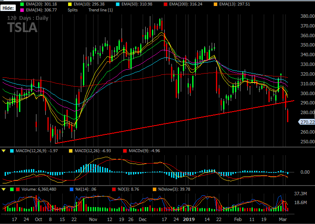Click the red %D(3) legend square
Viewport: 315px width, 224px height.
tap(114, 189)
